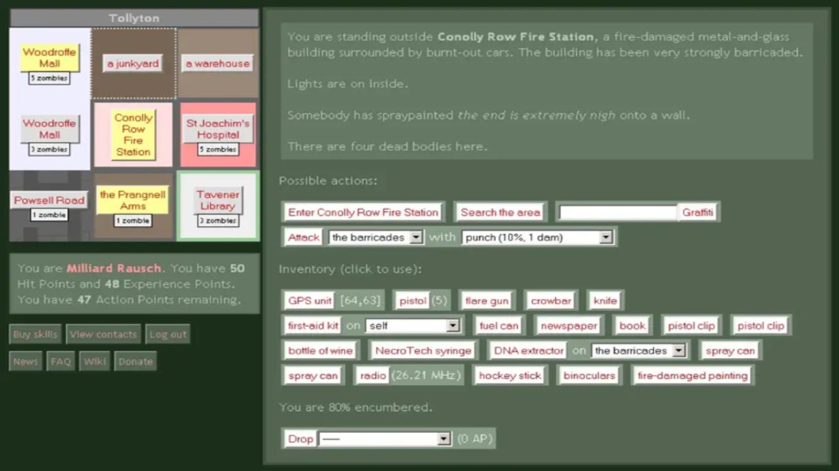Open the Wiki link

click(x=94, y=361)
